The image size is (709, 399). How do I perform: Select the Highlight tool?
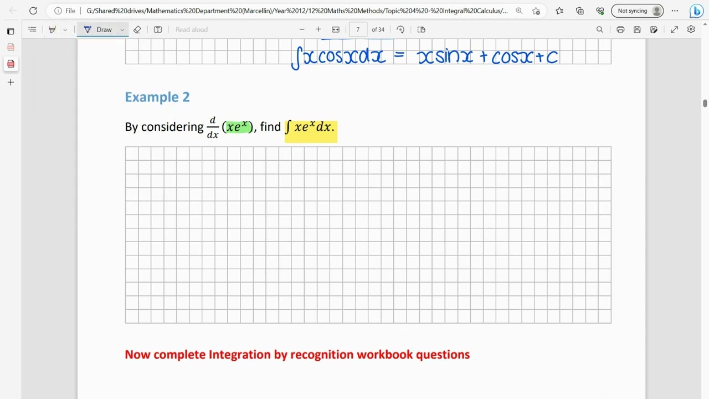52,29
